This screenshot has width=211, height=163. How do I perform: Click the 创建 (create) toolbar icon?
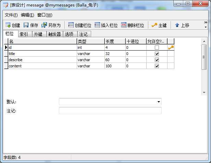pos(8,25)
